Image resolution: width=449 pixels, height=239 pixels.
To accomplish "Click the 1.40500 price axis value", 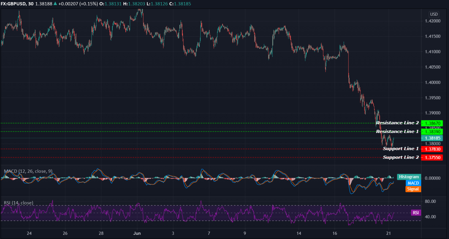I will tap(433, 67).
